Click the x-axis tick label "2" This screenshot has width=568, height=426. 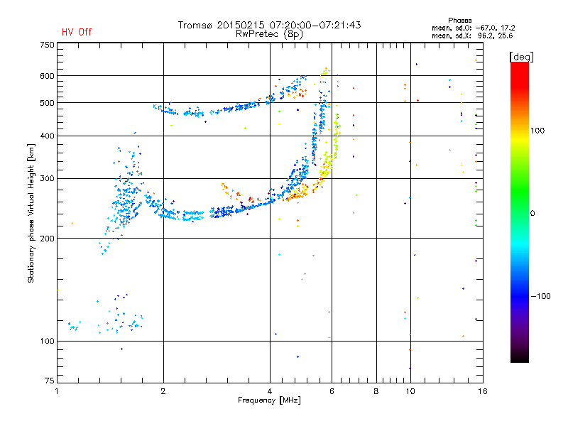tap(163, 391)
